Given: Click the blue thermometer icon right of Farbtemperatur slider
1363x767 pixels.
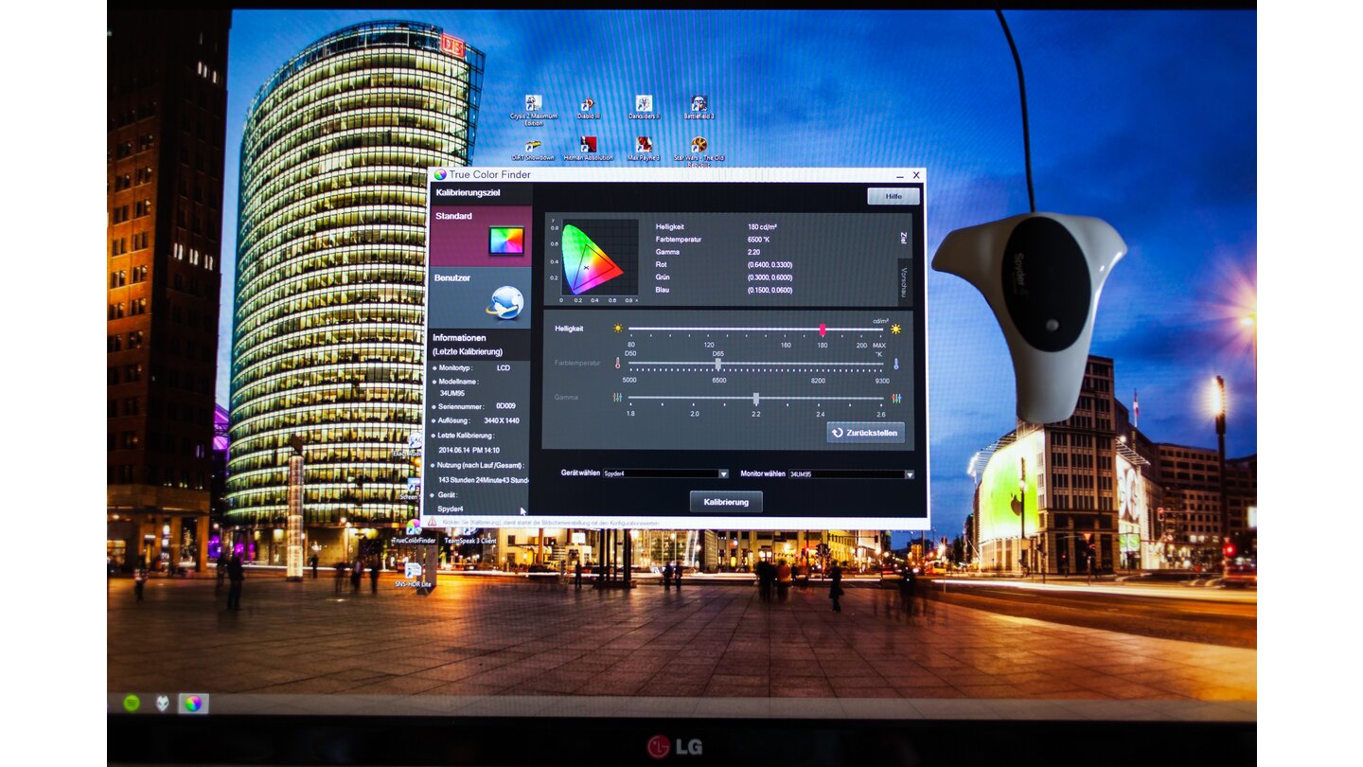Looking at the screenshot, I should tap(895, 363).
